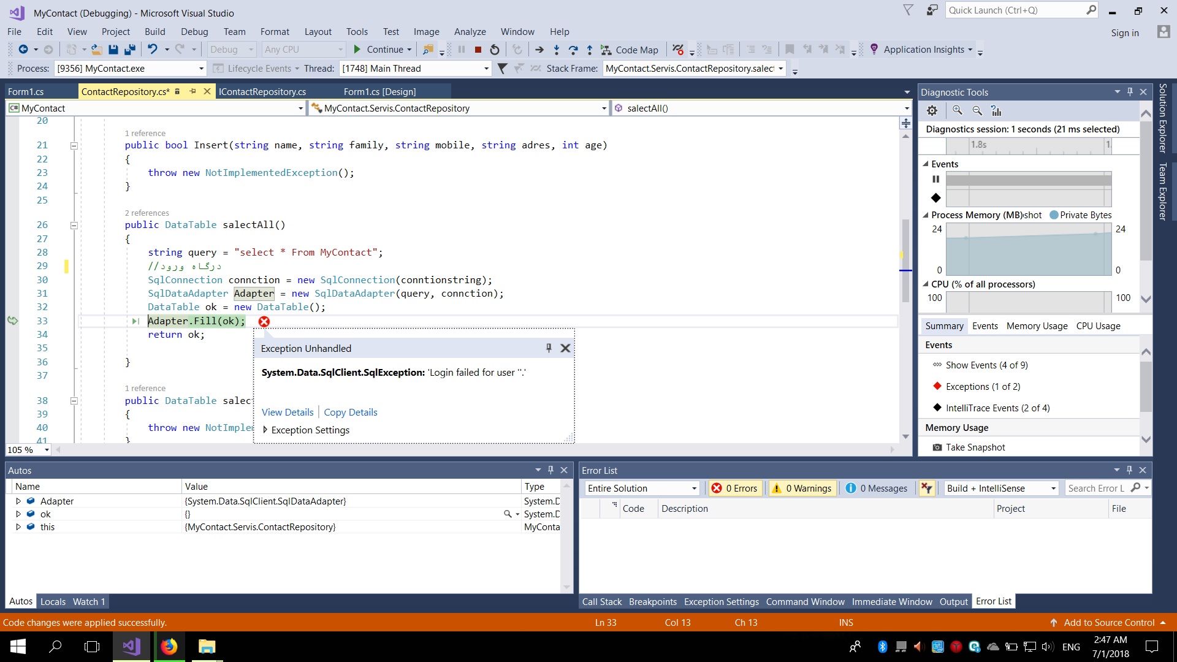
Task: Click Show Events (4 of 9) link
Action: 986,365
